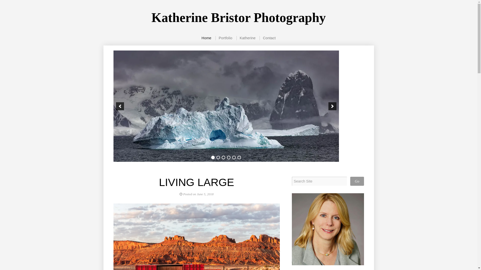The height and width of the screenshot is (270, 481).
Task: Open the Katherine menu item
Action: (248, 38)
